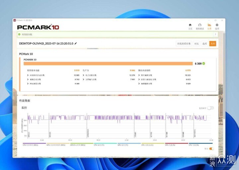This screenshot has height=170, width=239.
Task: Select the CPU temperature (°C) legend
Action: (x=106, y=144)
